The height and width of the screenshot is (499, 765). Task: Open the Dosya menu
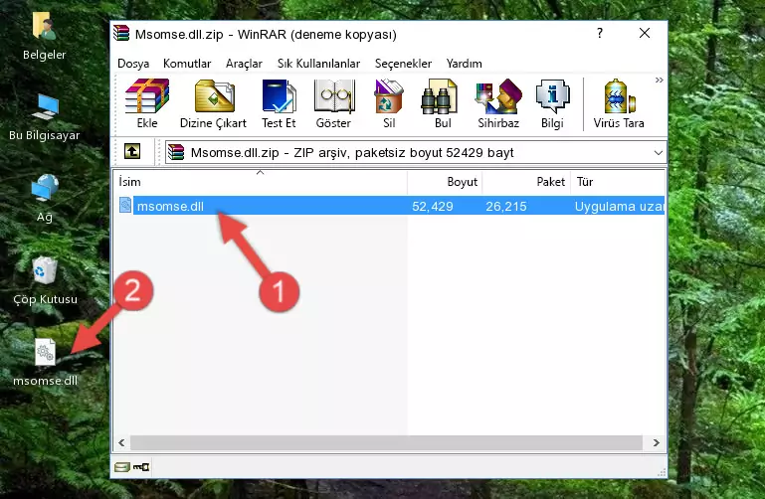click(133, 64)
